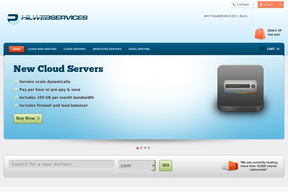Click the server device image
288x192 pixels.
(x=240, y=88)
